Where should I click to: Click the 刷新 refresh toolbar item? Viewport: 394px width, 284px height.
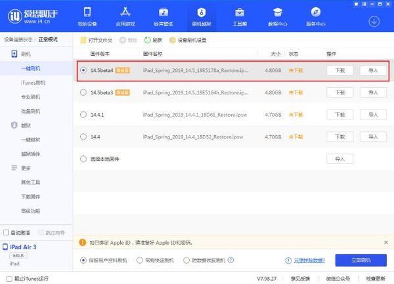153,40
